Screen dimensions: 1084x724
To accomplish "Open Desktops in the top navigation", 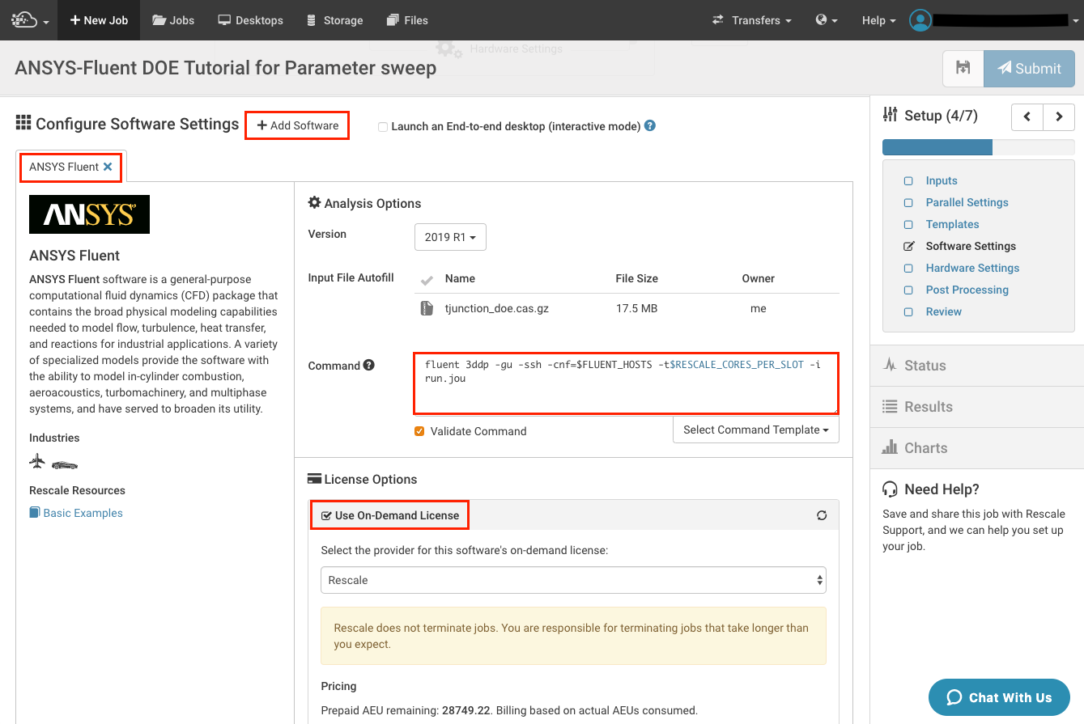I will coord(250,20).
